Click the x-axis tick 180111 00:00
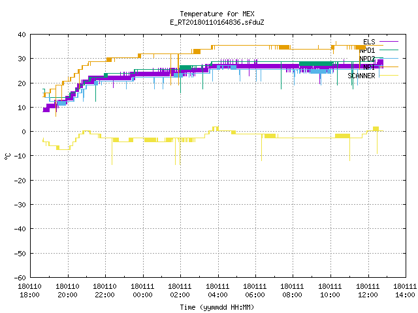This screenshot has height=313, width=418. (x=142, y=291)
